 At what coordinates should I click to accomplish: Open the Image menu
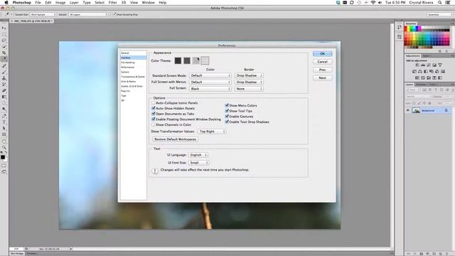[60, 3]
